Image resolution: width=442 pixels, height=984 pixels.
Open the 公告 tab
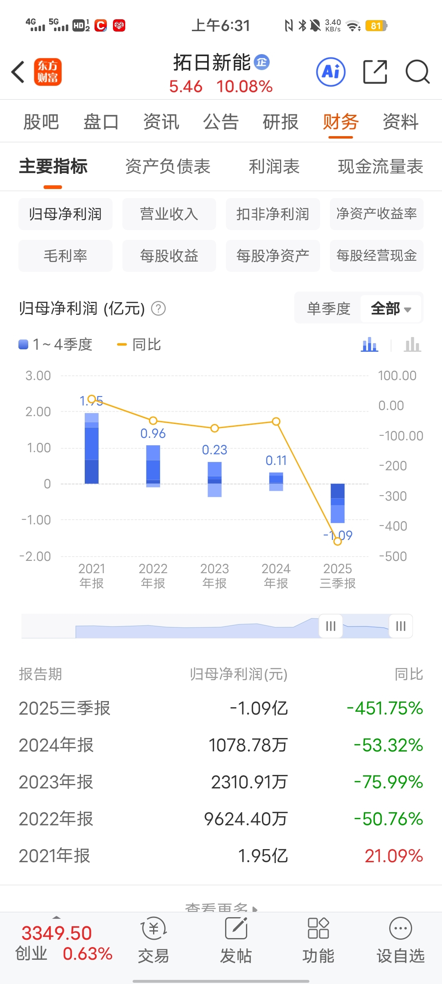(x=221, y=122)
